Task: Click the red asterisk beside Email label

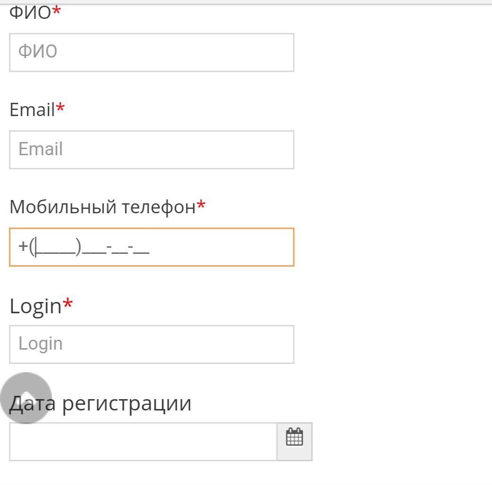Action: coord(60,108)
